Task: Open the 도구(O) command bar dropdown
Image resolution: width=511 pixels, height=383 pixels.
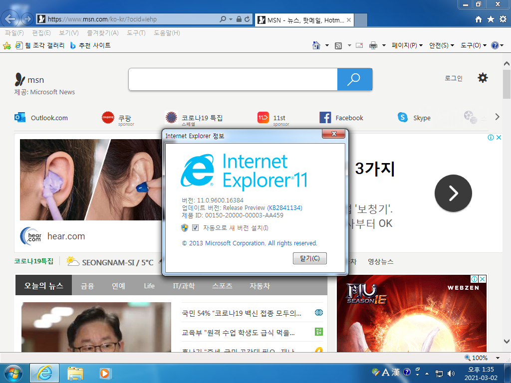Action: pyautogui.click(x=474, y=45)
